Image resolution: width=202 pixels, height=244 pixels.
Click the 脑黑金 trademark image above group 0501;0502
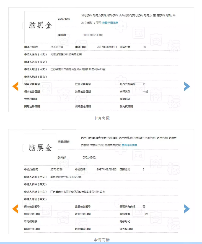(x=40, y=149)
